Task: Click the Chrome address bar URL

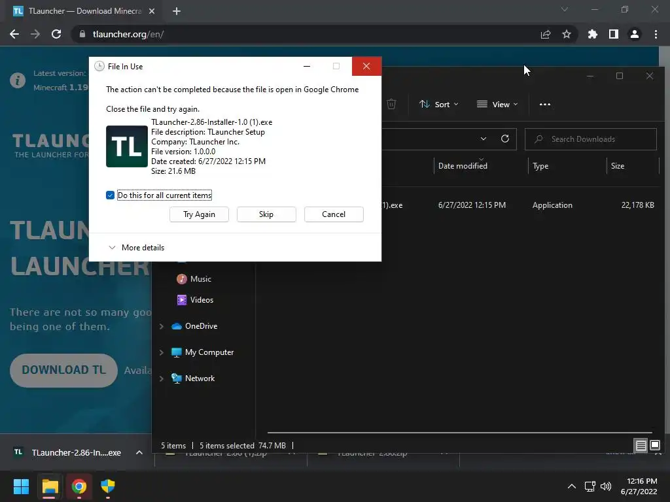Action: pos(128,34)
